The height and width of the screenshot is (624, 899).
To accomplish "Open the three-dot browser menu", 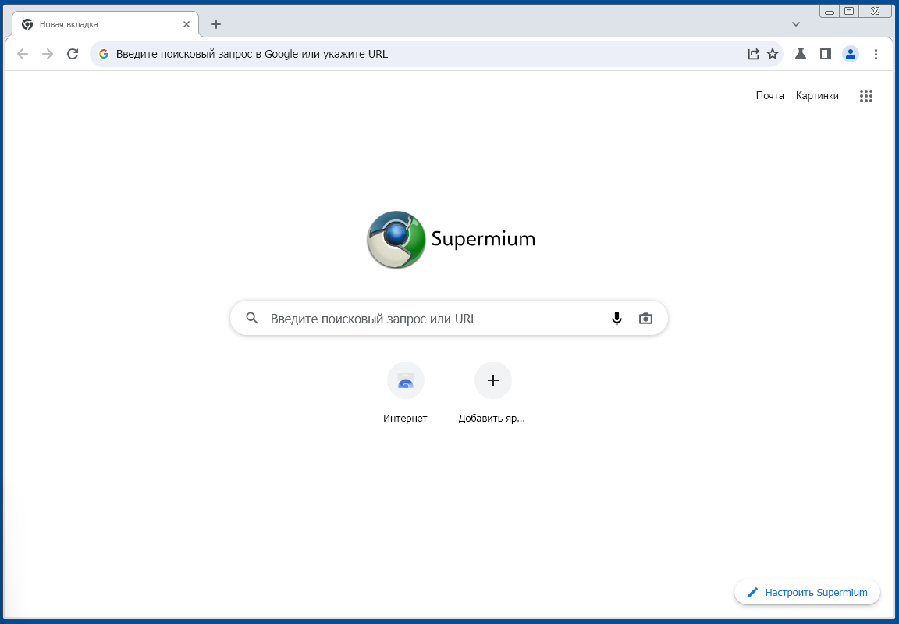I will pos(876,54).
